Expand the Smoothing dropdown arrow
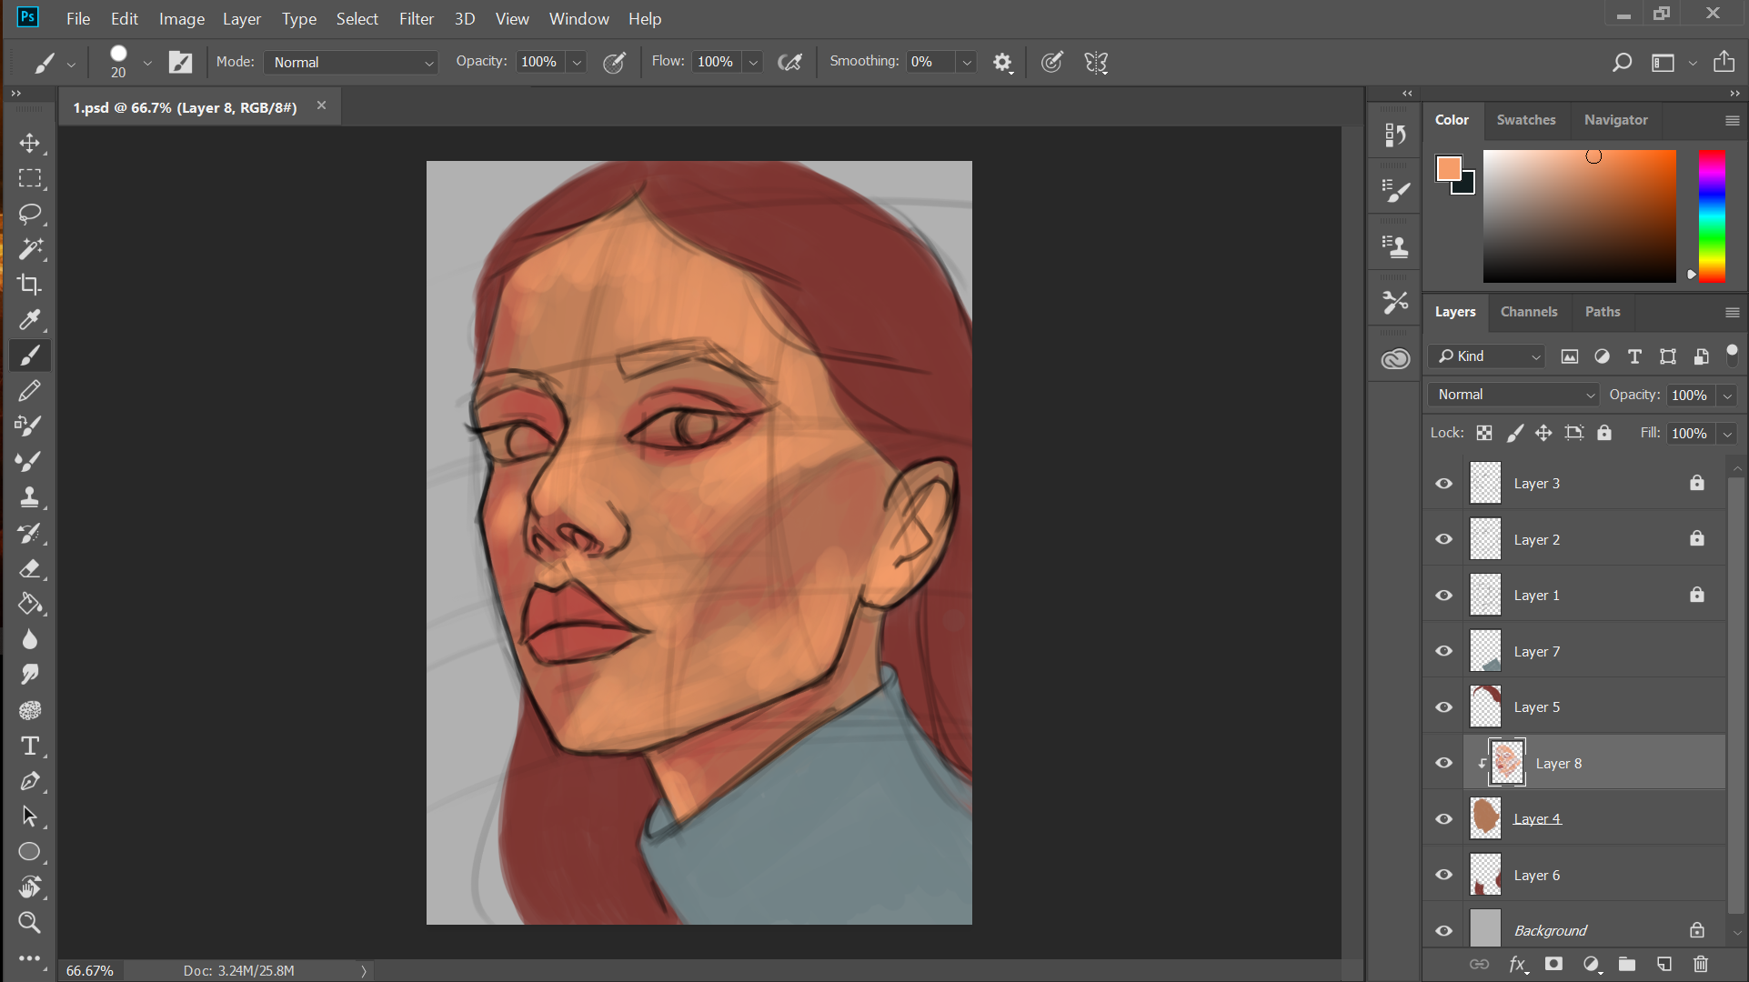 click(967, 63)
